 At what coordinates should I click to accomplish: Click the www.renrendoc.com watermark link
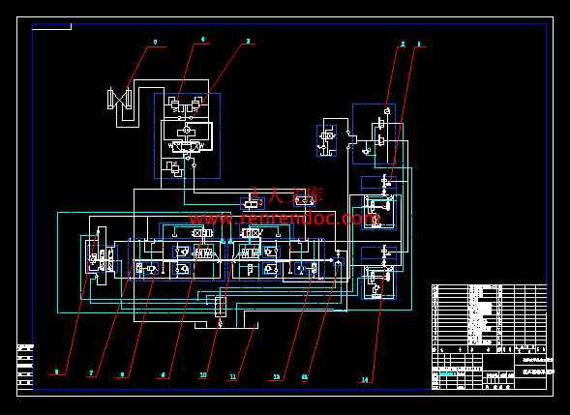[285, 219]
